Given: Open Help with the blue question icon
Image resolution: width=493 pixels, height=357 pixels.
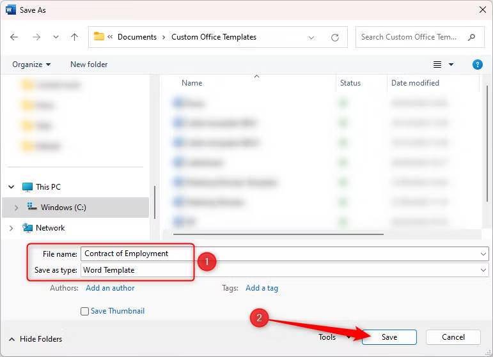Looking at the screenshot, I should 477,65.
